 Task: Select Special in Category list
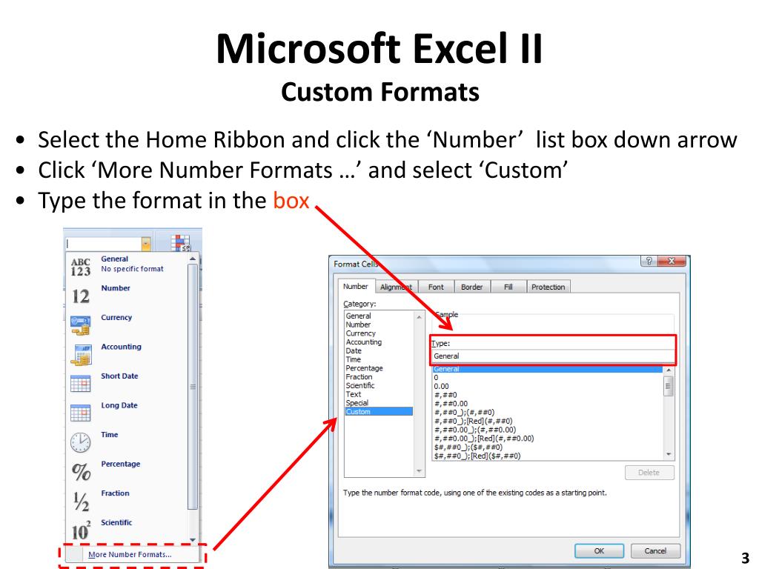(x=379, y=402)
